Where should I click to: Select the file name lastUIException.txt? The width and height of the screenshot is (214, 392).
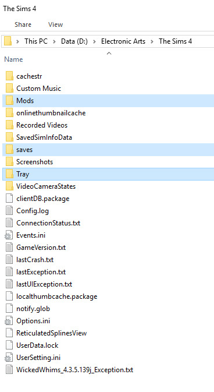(x=44, y=284)
